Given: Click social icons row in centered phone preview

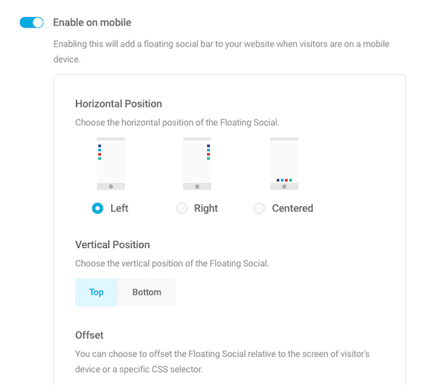Looking at the screenshot, I should [284, 180].
